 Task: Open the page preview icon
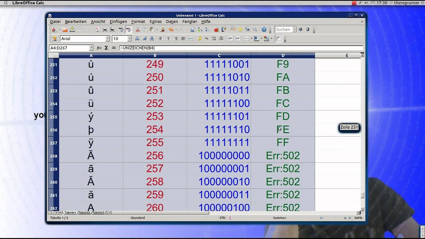click(x=112, y=30)
